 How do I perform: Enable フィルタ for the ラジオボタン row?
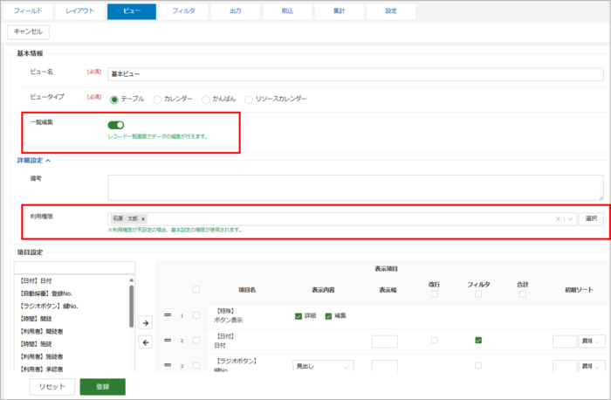478,365
